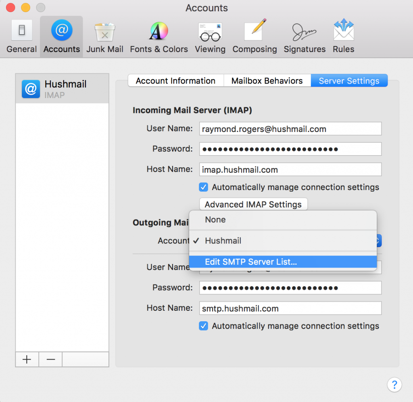
Task: Click the incoming mail Host Name field
Action: click(x=290, y=169)
